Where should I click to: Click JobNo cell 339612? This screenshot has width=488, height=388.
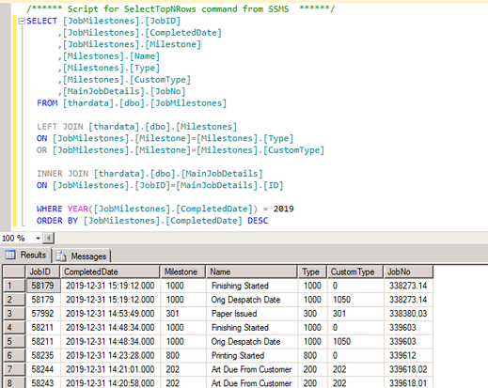pyautogui.click(x=408, y=355)
